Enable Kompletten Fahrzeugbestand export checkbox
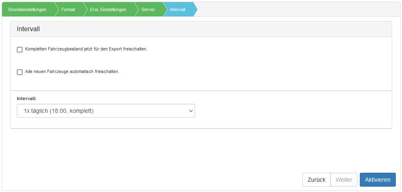 pos(20,50)
